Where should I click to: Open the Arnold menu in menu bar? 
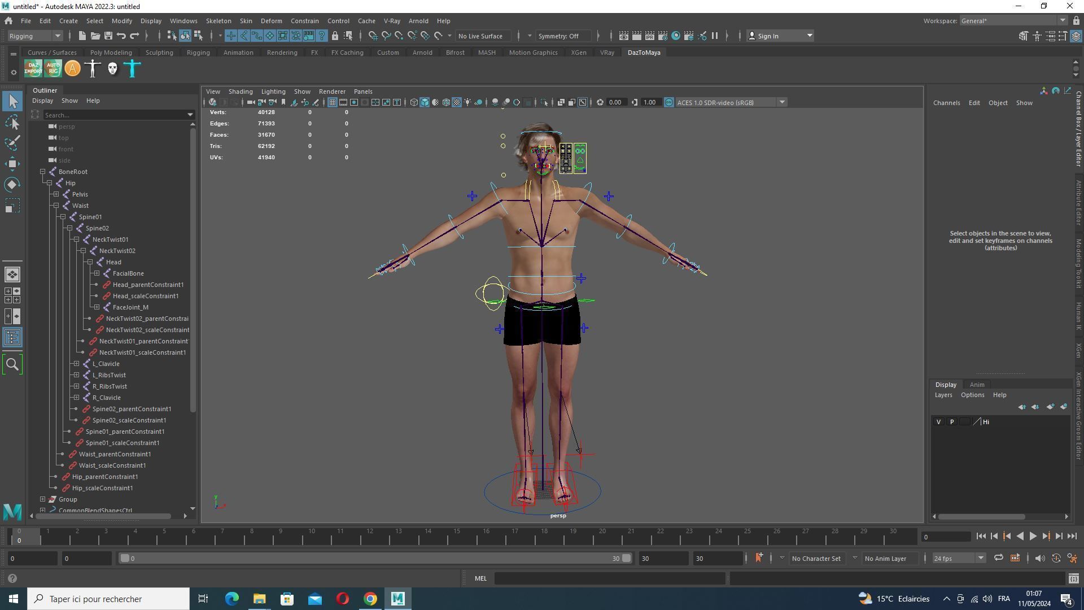click(x=418, y=21)
